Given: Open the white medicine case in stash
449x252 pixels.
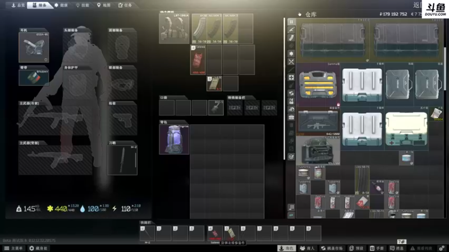Looking at the screenshot, I should click(x=406, y=129).
